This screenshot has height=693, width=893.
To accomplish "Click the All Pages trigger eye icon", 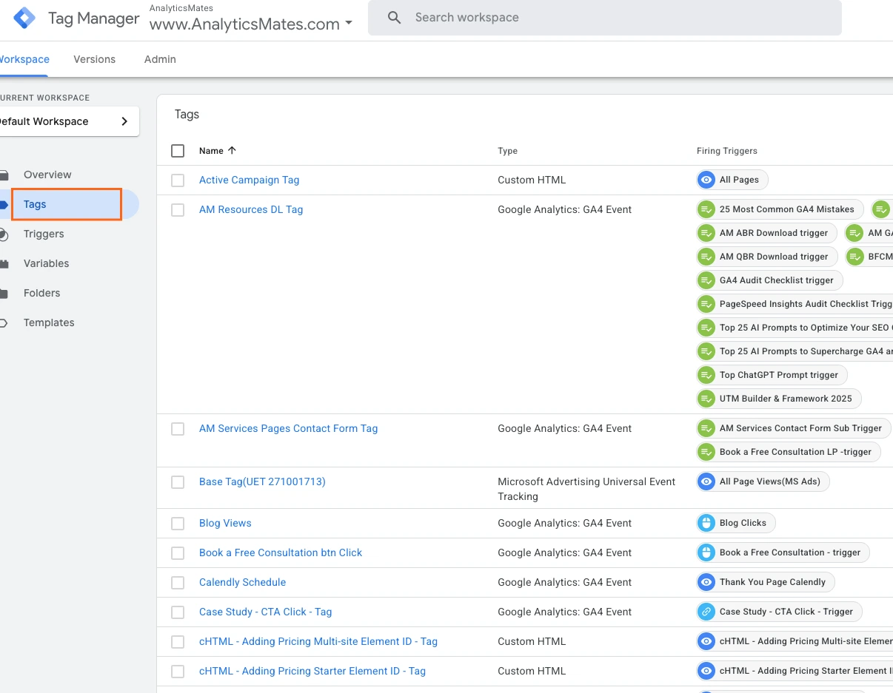I will coord(706,180).
